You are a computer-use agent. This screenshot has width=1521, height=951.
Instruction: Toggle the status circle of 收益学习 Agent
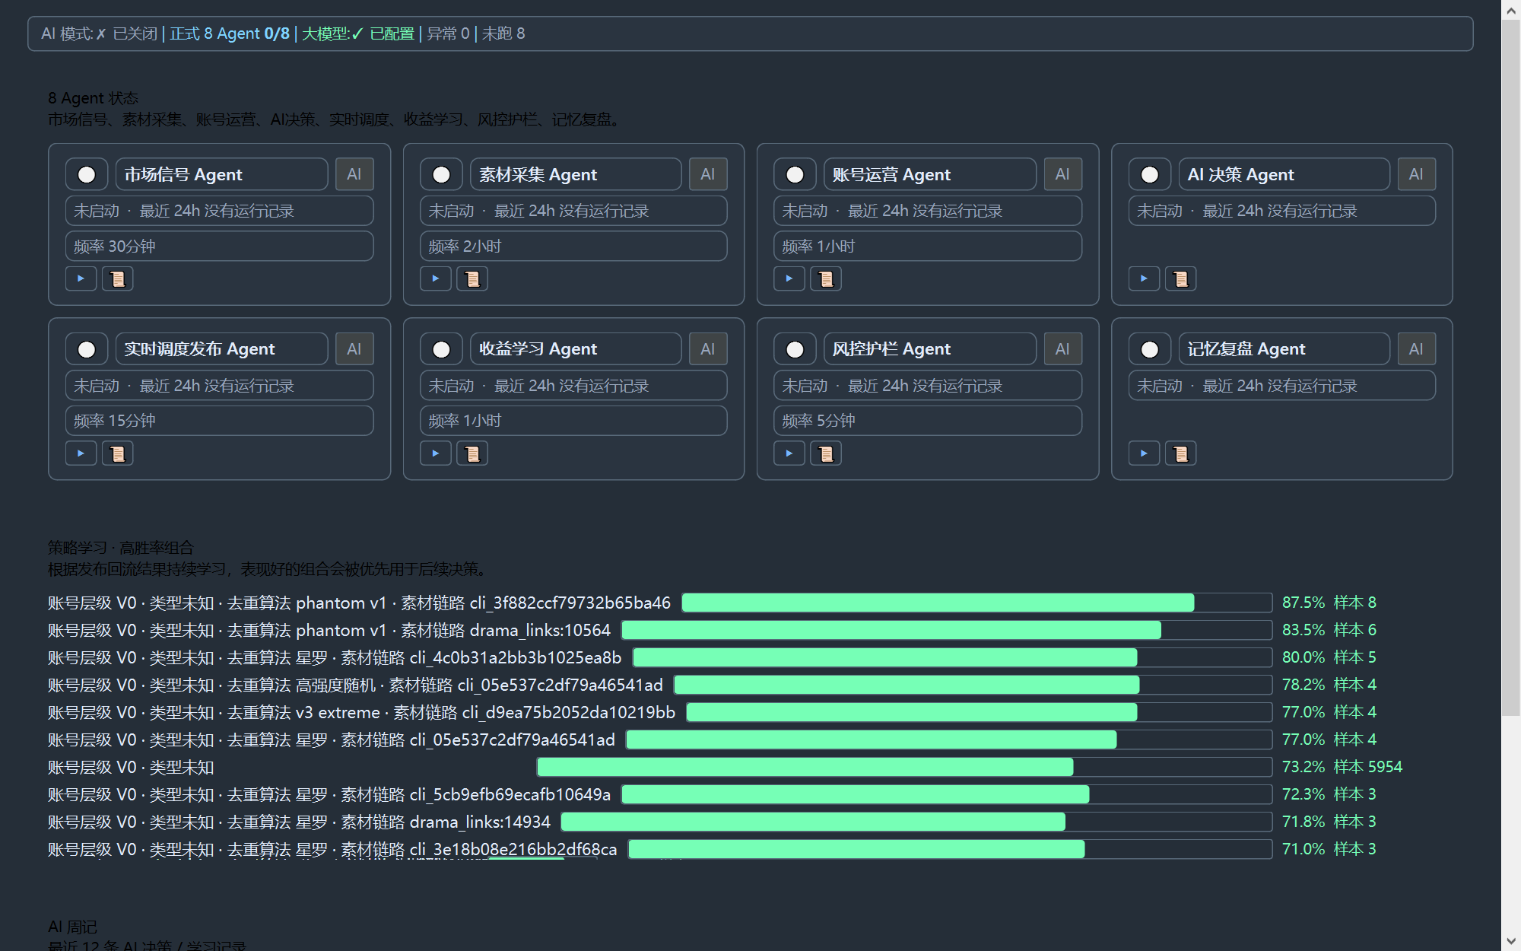pyautogui.click(x=441, y=349)
